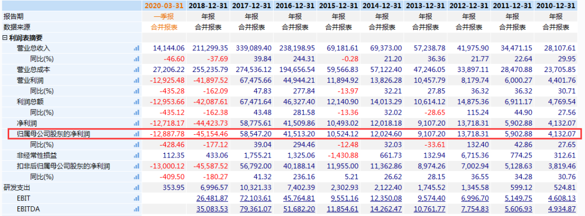This screenshot has width=585, height=216.
Task: Open EBIT value 12,350.08 link
Action: (x=386, y=199)
